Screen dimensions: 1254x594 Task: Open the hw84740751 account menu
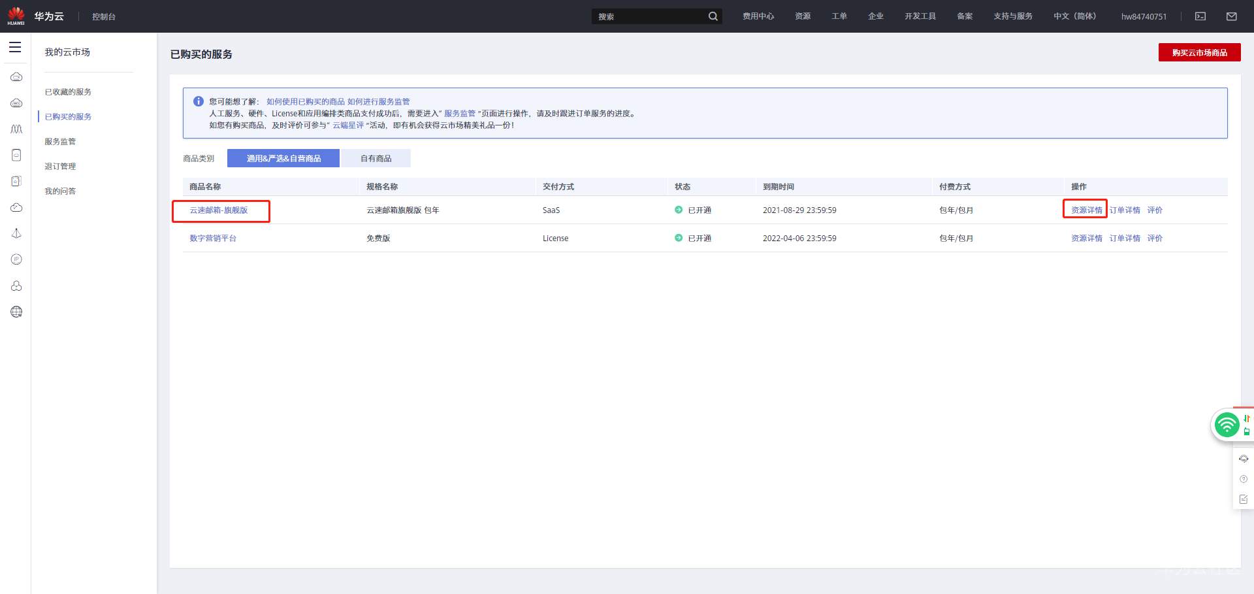pyautogui.click(x=1144, y=16)
